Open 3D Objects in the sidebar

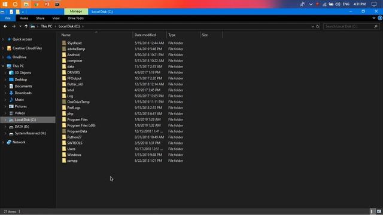pos(23,73)
